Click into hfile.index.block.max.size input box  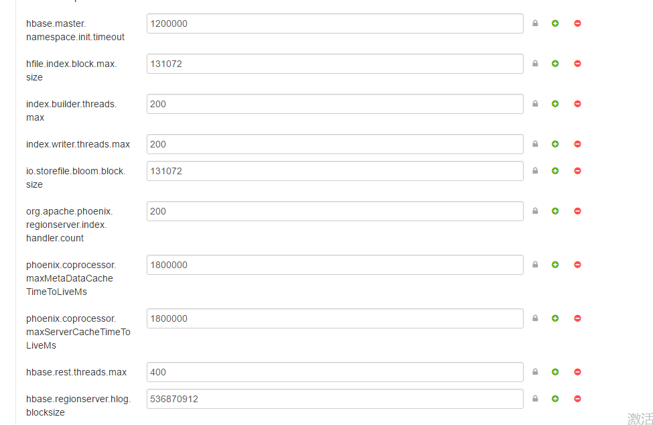click(x=335, y=64)
